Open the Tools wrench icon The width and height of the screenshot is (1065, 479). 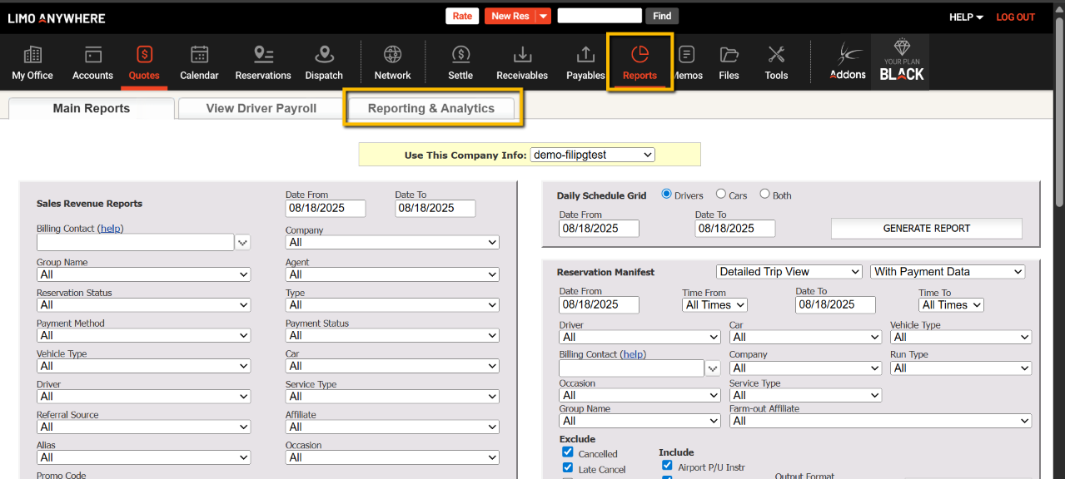click(776, 62)
